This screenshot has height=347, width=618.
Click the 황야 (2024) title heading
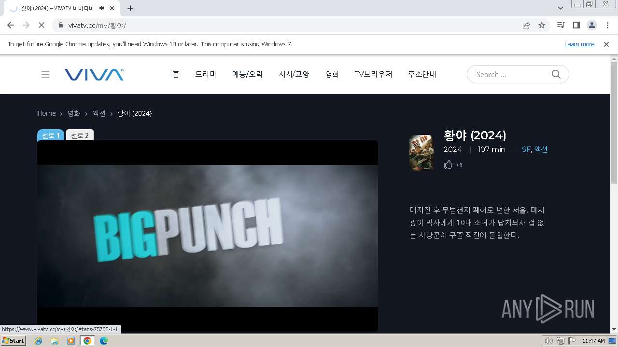(475, 135)
